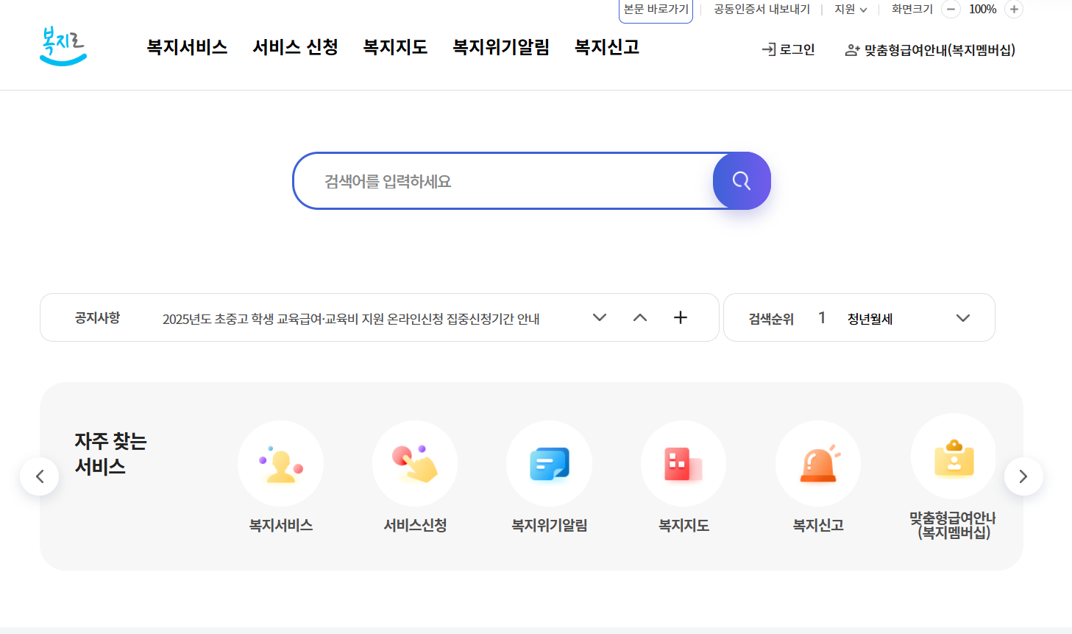Go to previous notice with the up chevron
This screenshot has width=1072, height=634.
639,317
